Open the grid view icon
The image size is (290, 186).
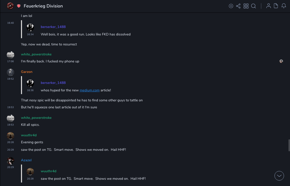pos(246,6)
